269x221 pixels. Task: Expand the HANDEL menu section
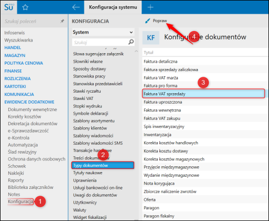click(13, 47)
